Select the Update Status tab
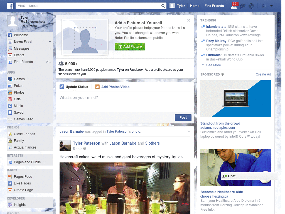 74,87
